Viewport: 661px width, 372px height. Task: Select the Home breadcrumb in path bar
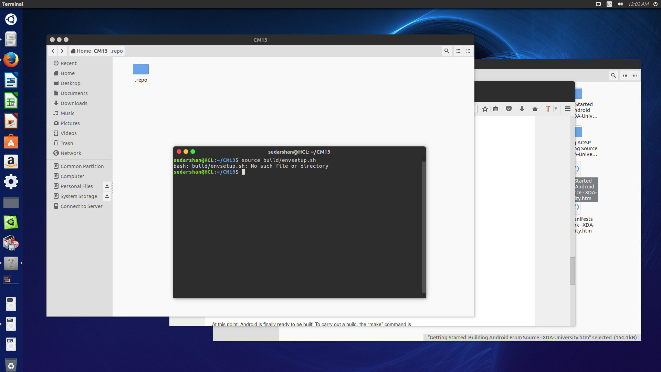tap(81, 51)
